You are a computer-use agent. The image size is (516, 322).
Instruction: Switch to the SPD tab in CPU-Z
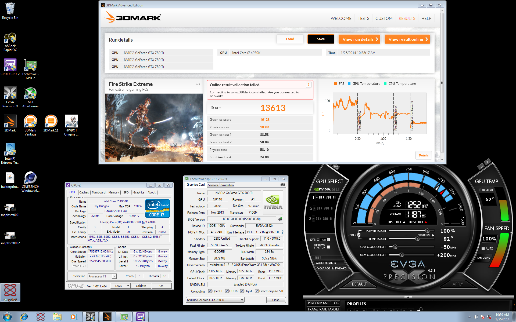[x=126, y=192]
